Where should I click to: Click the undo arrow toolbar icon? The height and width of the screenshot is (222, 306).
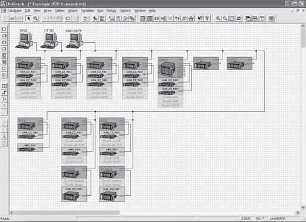pos(68,18)
